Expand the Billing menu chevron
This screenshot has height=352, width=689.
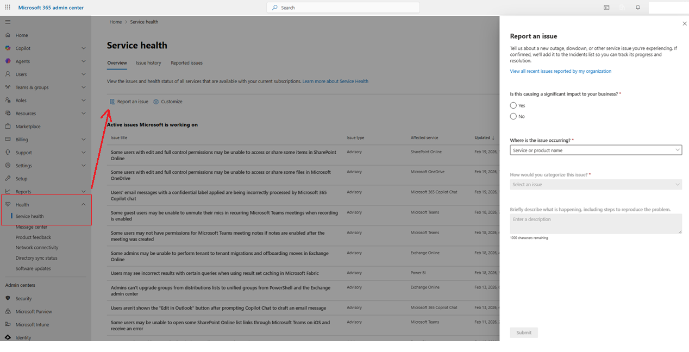(84, 140)
